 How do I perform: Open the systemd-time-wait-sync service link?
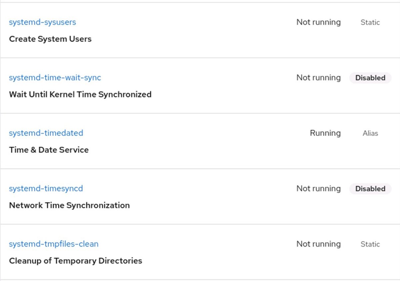[55, 78]
